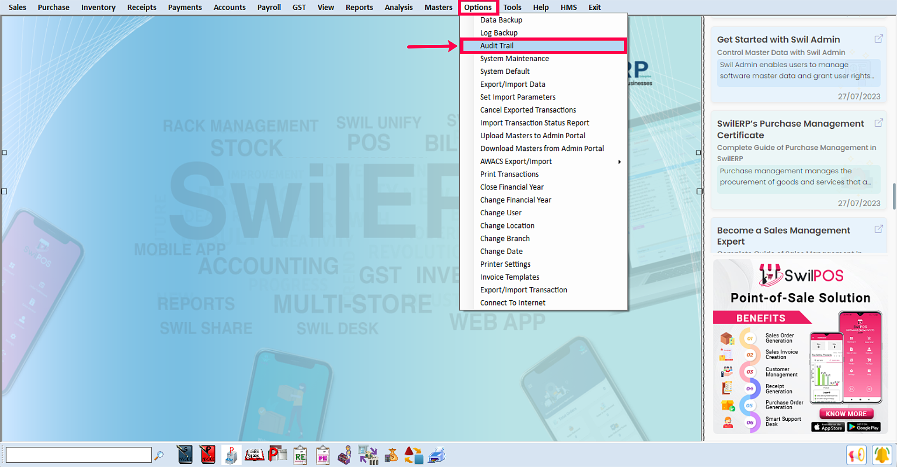Open the Order Book toolbar icon
The image size is (897, 467).
coord(254,455)
